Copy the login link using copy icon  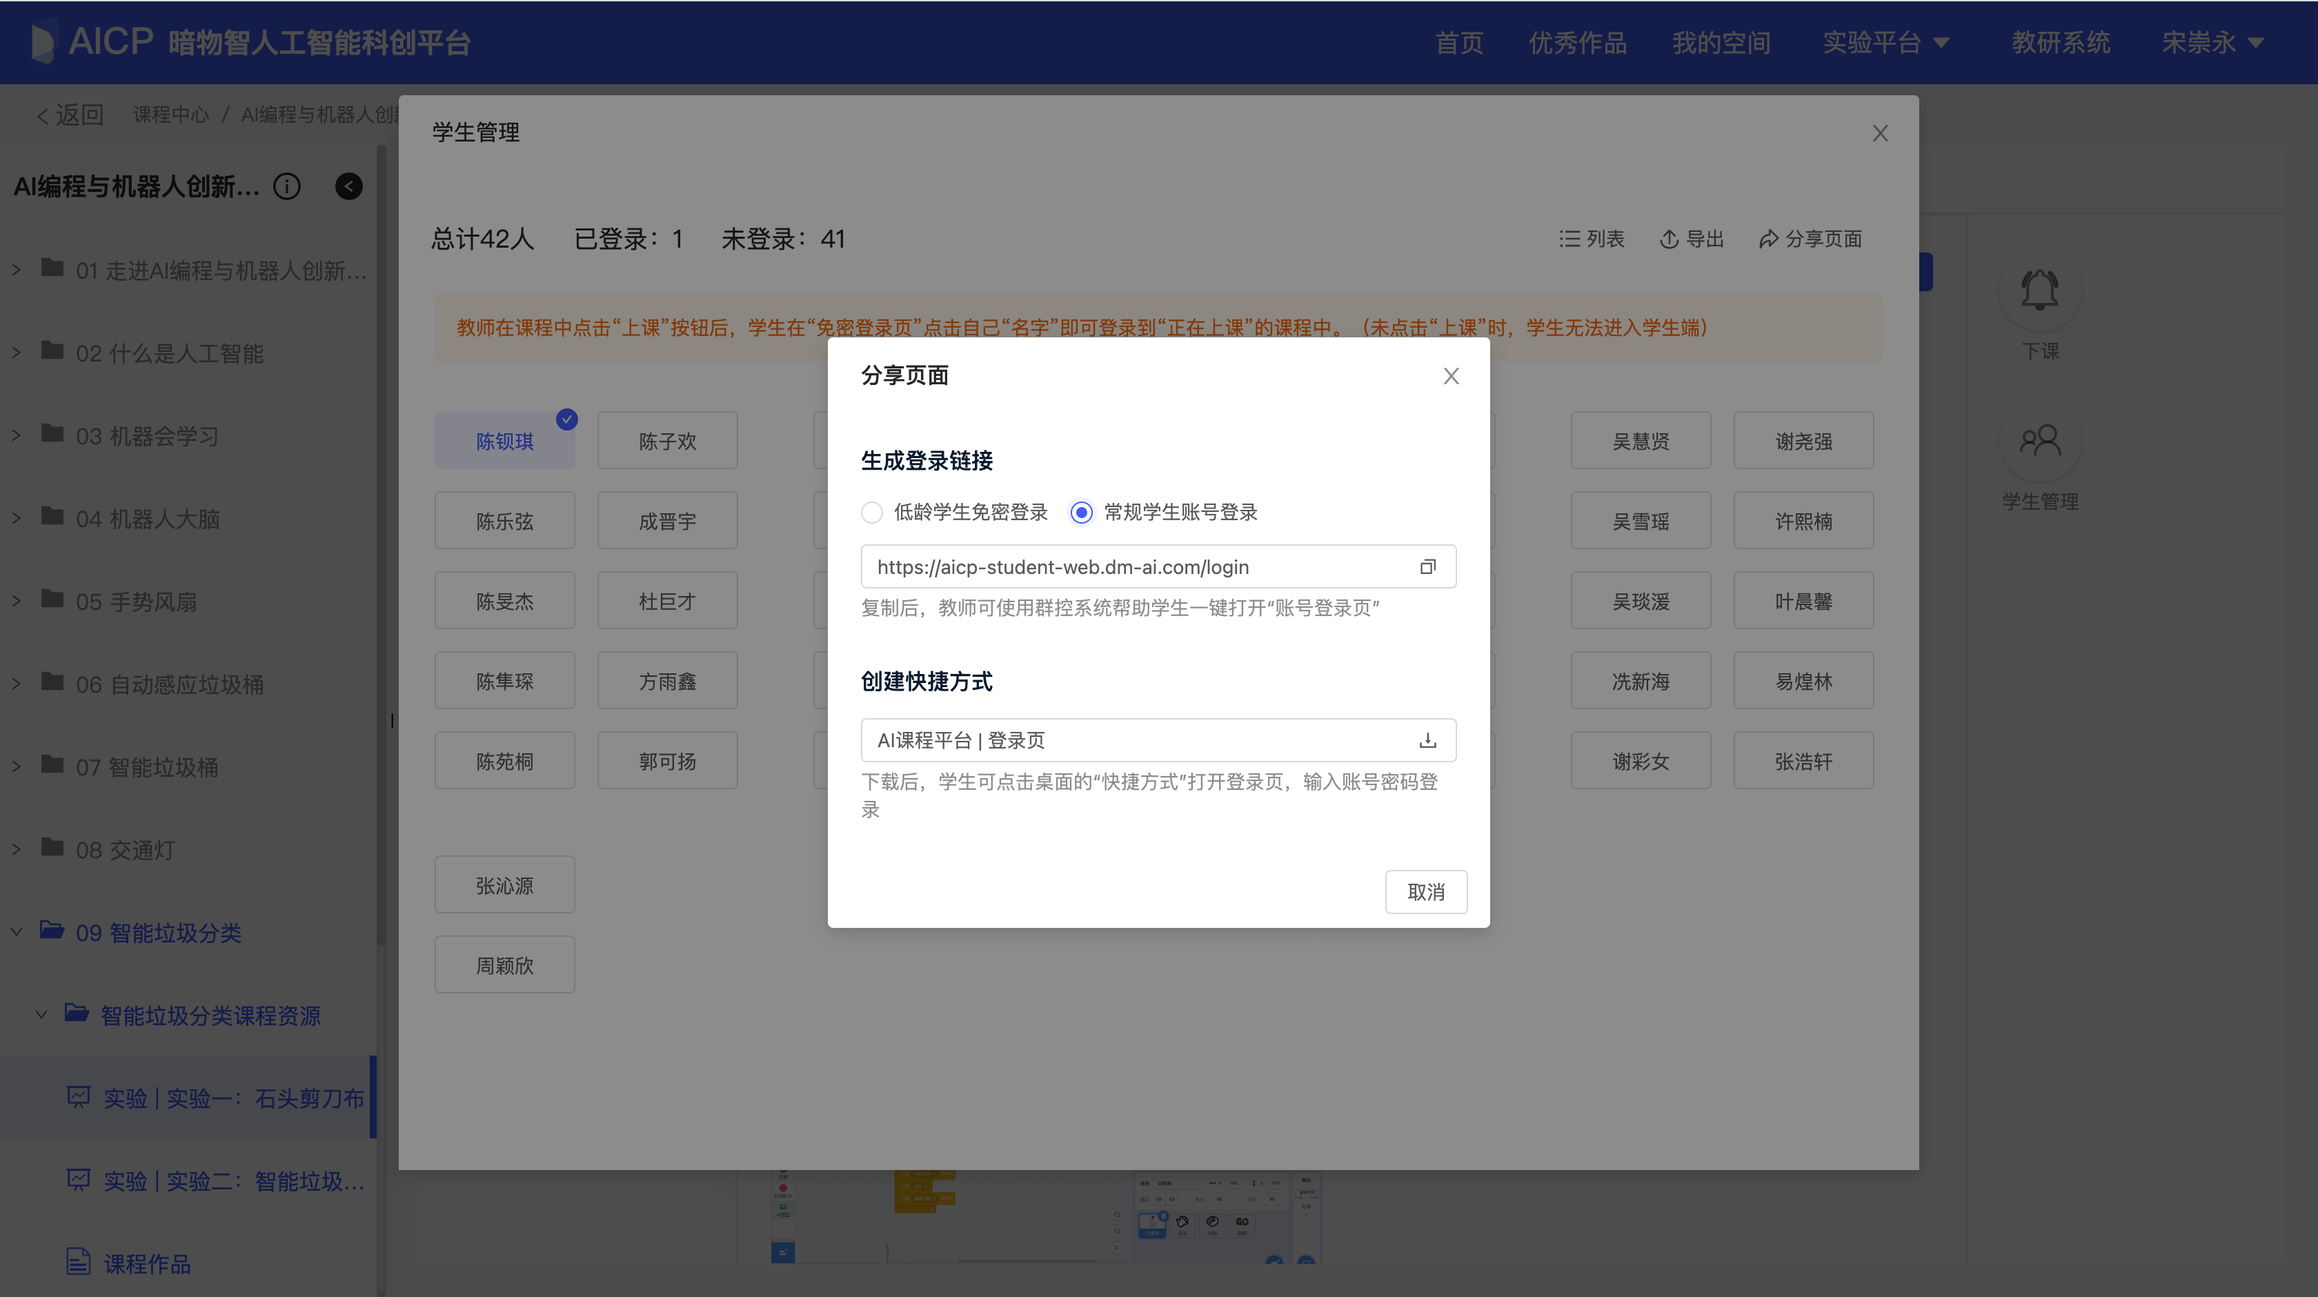point(1427,567)
